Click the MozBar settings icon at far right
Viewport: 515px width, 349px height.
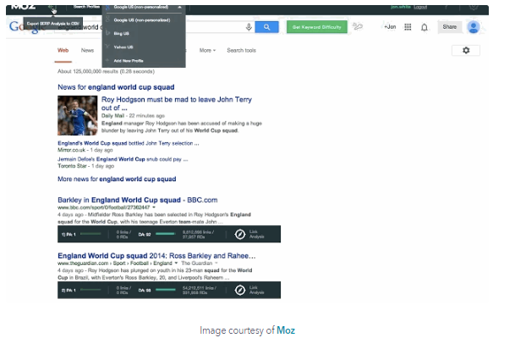474,7
